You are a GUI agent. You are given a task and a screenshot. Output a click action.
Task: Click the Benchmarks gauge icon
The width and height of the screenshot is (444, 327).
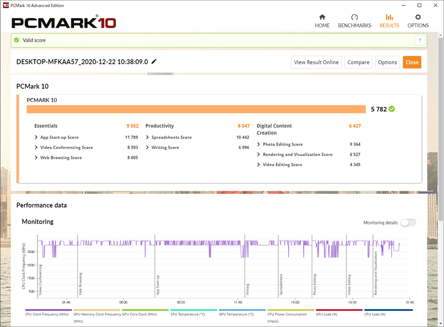(x=355, y=17)
